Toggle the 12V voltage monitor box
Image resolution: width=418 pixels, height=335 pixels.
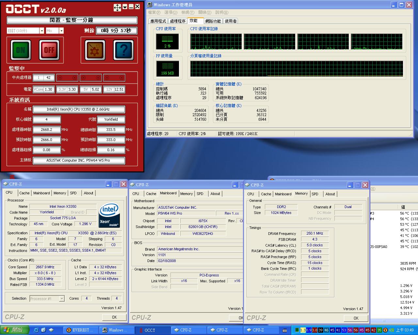coord(114,89)
